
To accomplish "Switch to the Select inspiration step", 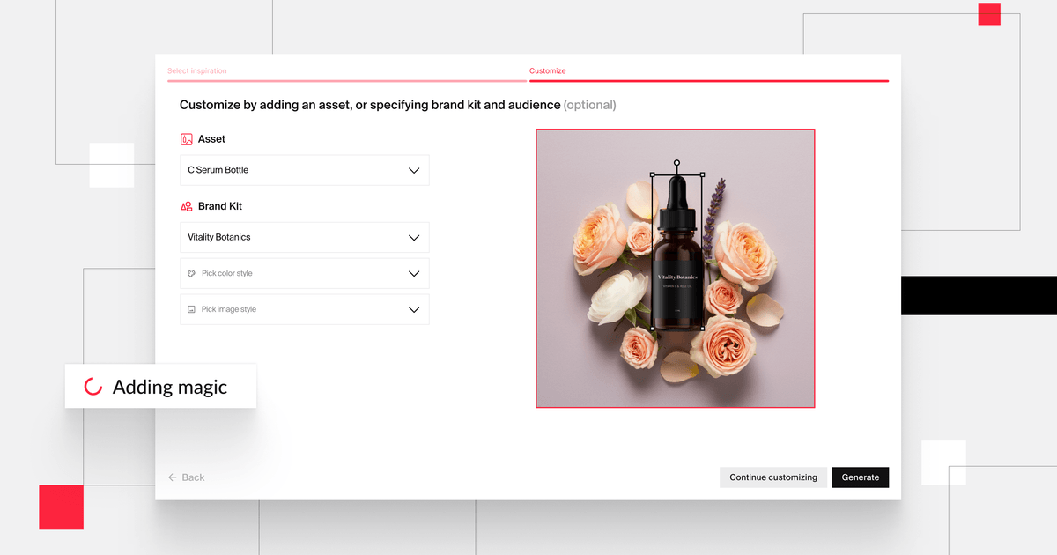I will pos(197,70).
